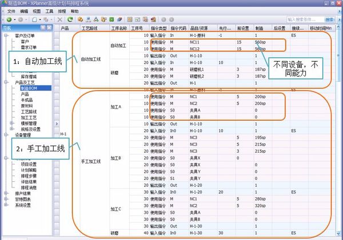
Task: Collapse the 设备管理 tree node
Action: pyautogui.click(x=6, y=135)
